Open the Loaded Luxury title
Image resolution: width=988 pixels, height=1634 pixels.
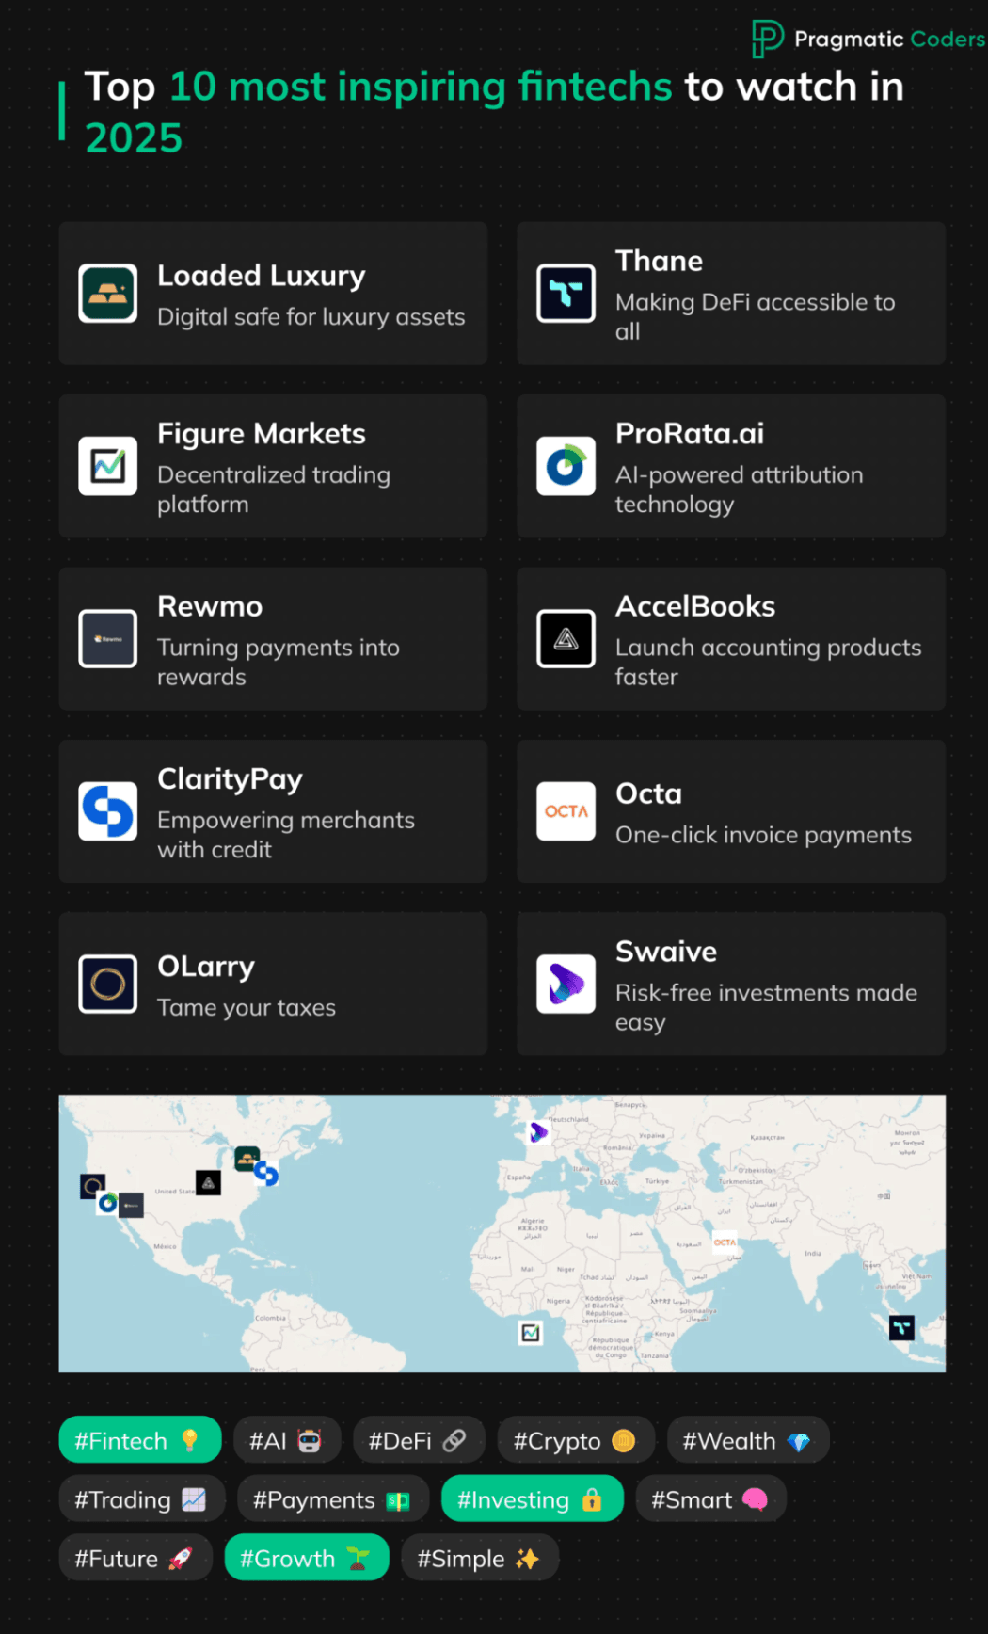point(262,276)
